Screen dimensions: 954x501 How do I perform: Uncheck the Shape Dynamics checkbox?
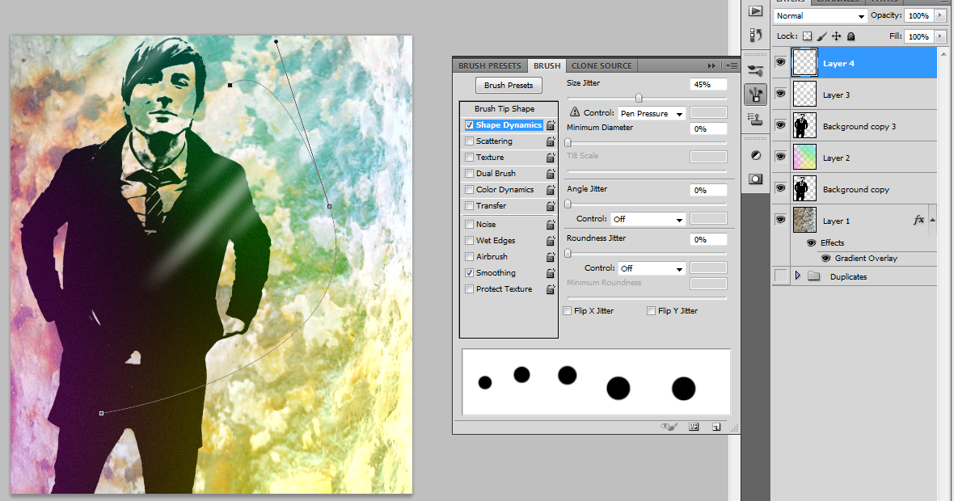(x=469, y=125)
